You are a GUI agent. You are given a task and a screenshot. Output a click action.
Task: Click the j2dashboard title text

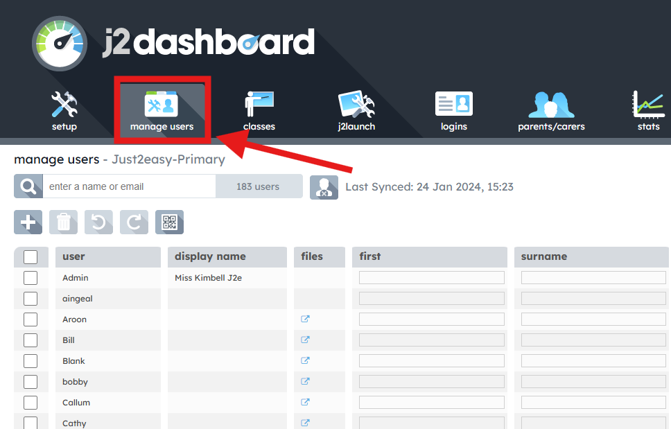(x=209, y=43)
